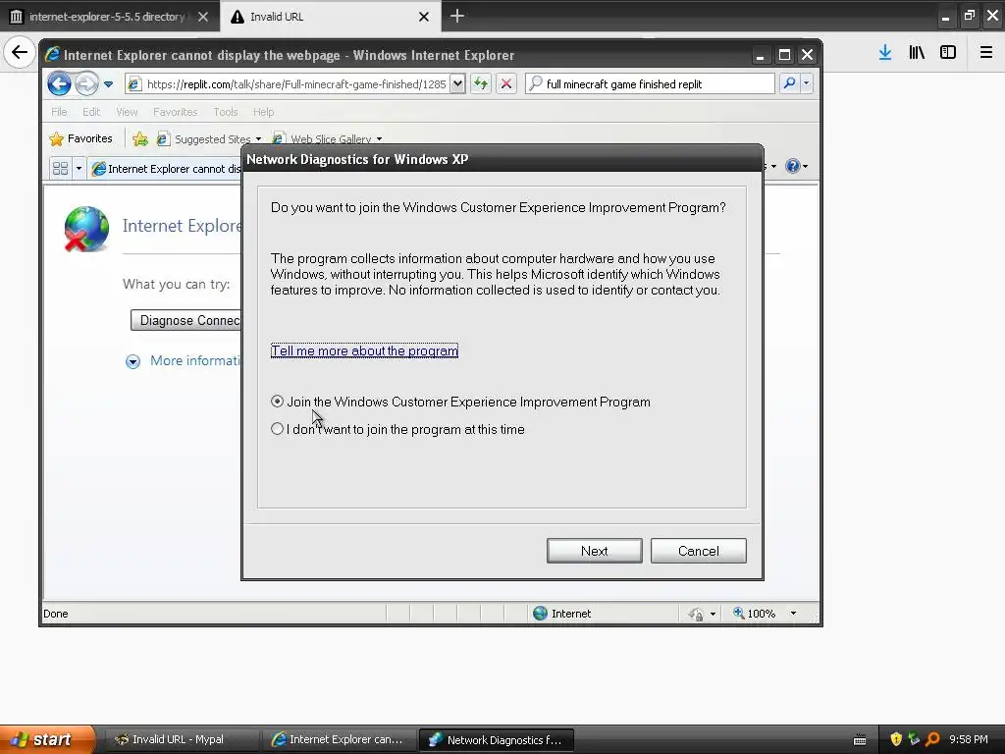Open the tab list dropdown arrow
This screenshot has height=754, width=1005.
(x=79, y=168)
